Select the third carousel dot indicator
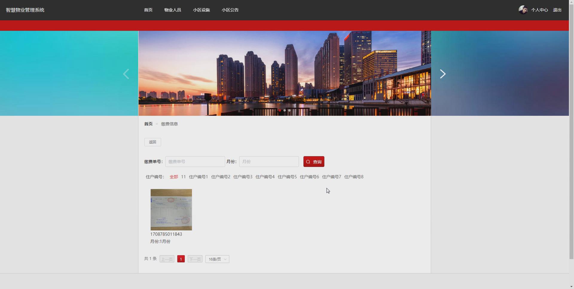 pyautogui.click(x=289, y=110)
